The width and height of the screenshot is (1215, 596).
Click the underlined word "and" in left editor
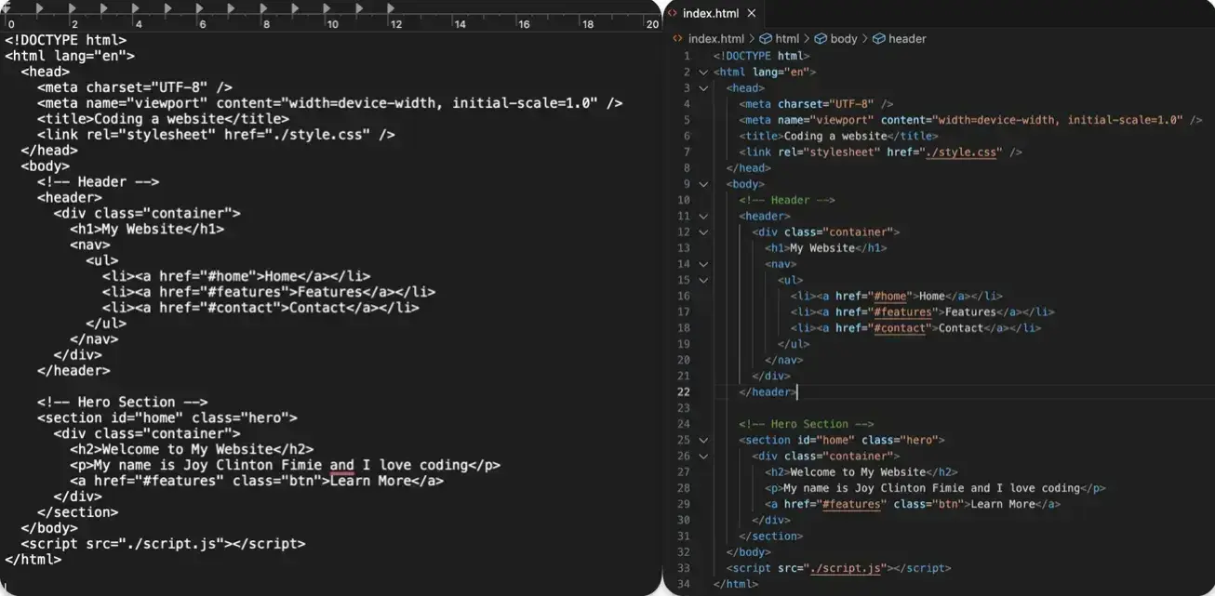(x=341, y=465)
